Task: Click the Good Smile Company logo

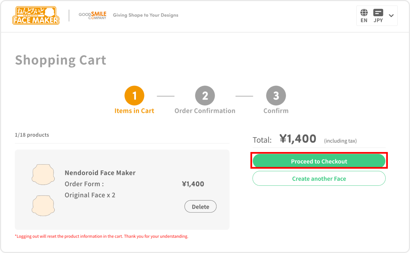Action: point(92,15)
